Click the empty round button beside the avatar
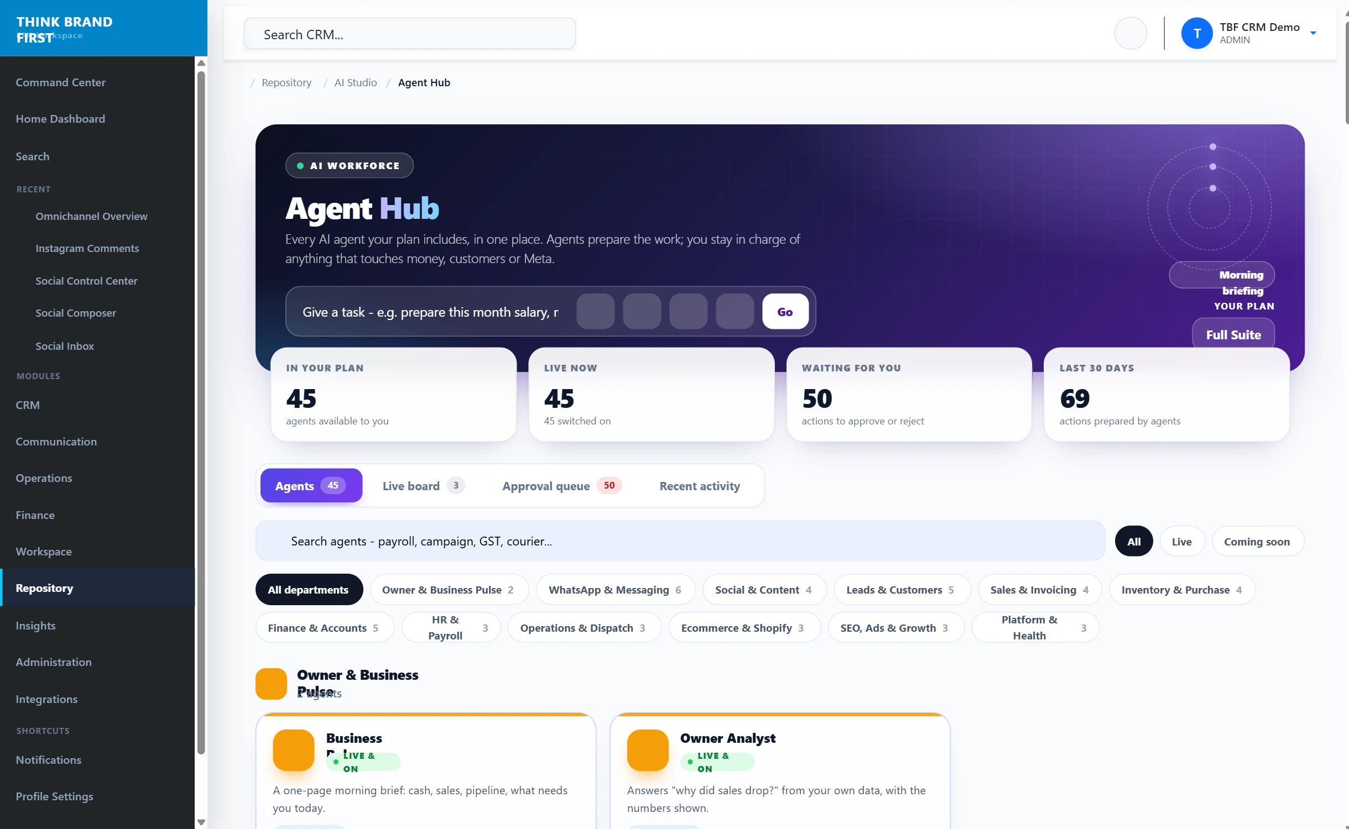 point(1130,33)
